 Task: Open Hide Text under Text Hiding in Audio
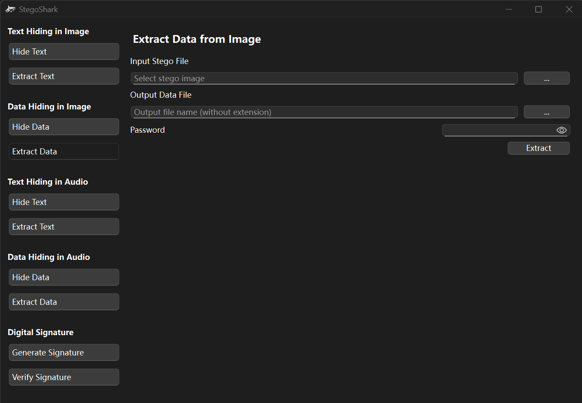pyautogui.click(x=64, y=202)
